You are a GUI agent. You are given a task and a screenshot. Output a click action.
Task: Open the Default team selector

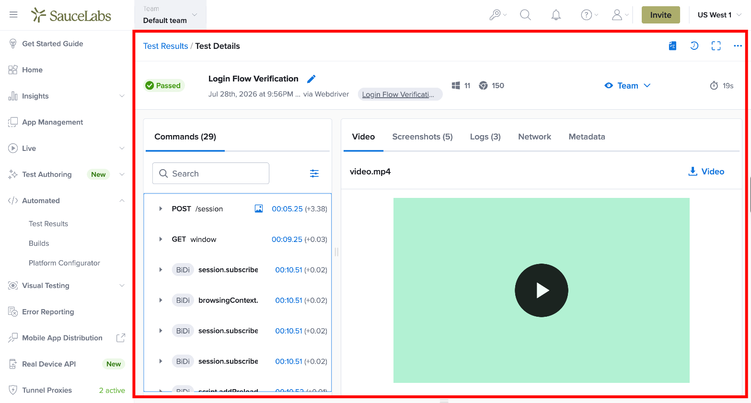tap(170, 15)
